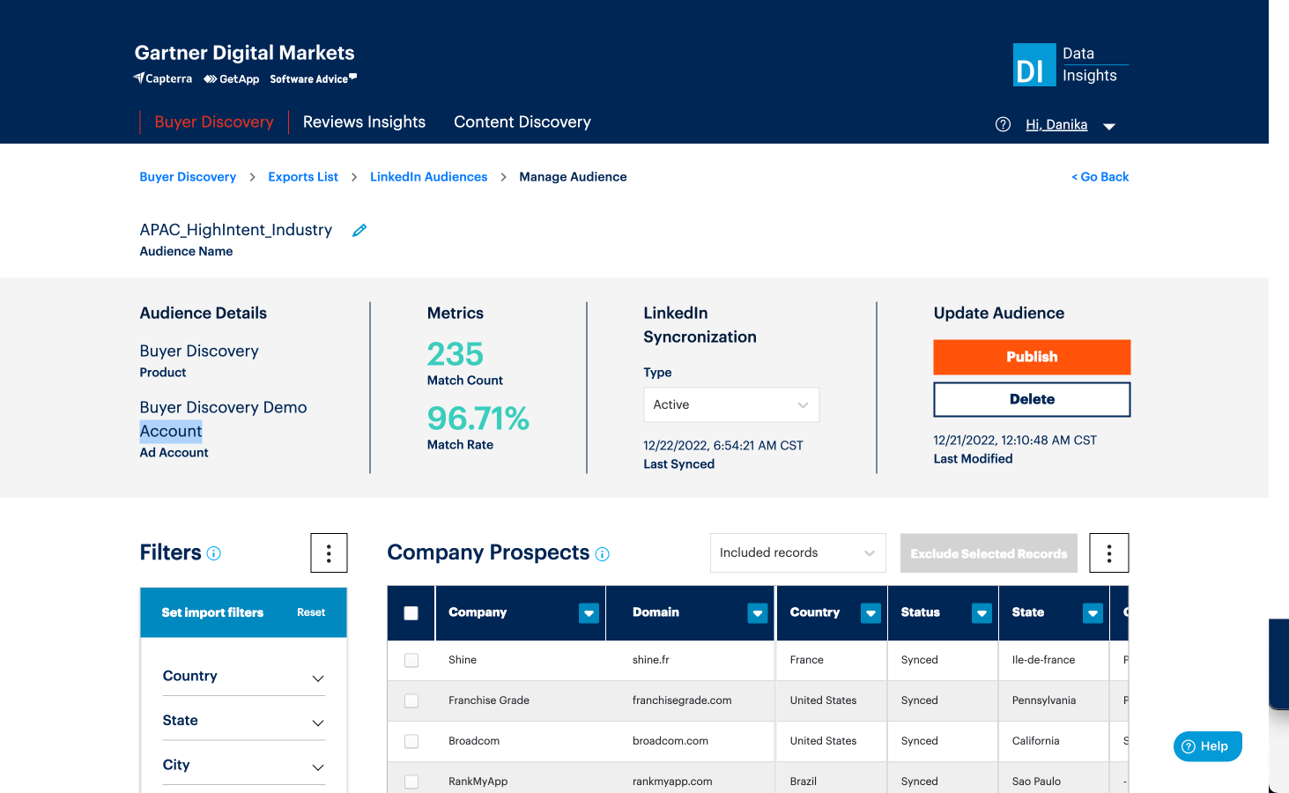Click the Go Back link

point(1100,176)
